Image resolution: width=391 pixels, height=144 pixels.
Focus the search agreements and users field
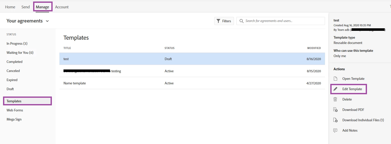point(281,21)
